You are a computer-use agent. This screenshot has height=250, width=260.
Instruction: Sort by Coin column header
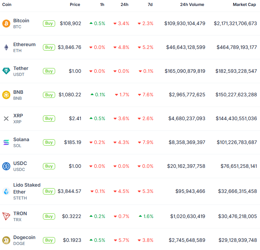click(x=7, y=5)
